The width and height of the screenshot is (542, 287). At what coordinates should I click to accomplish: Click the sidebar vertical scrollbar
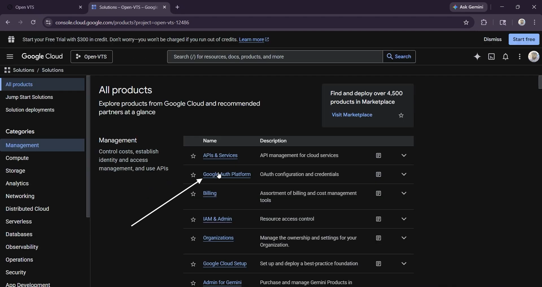(88, 146)
